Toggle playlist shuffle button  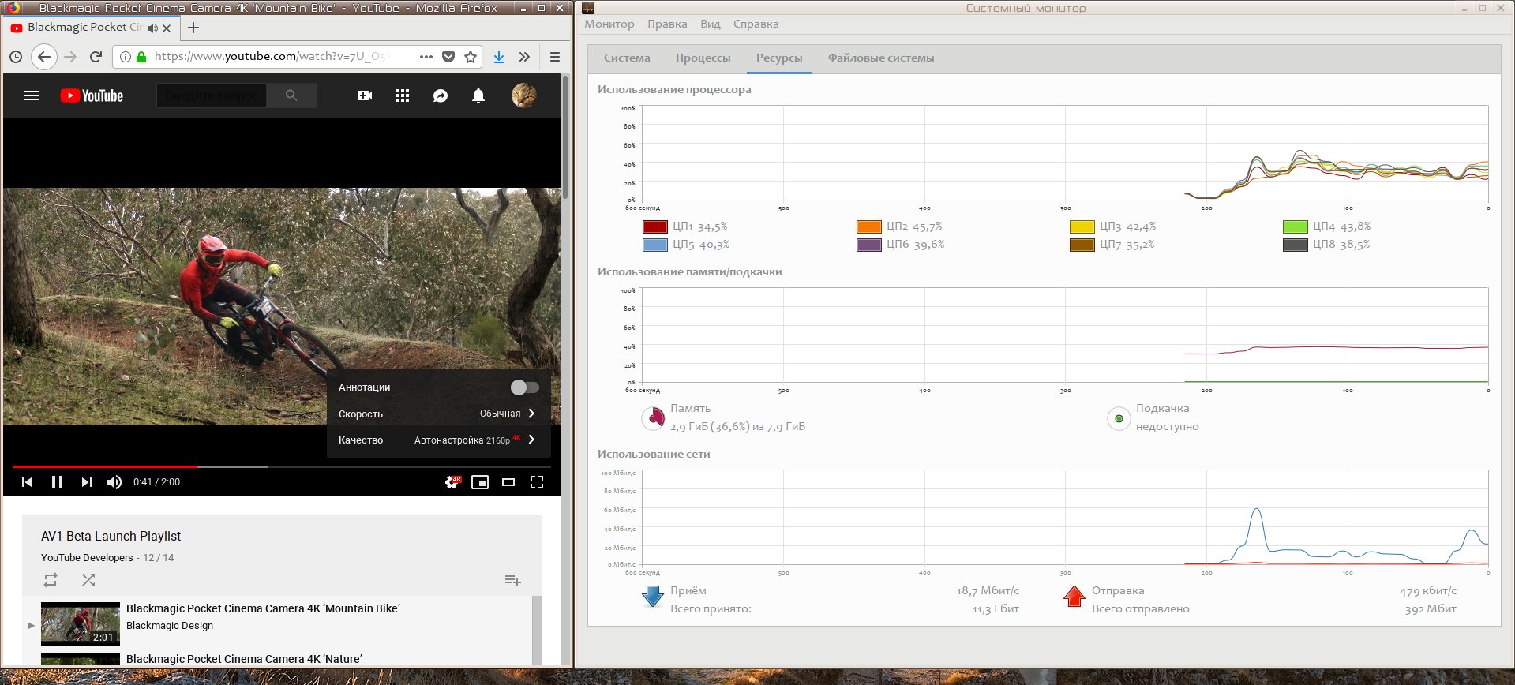pyautogui.click(x=88, y=580)
